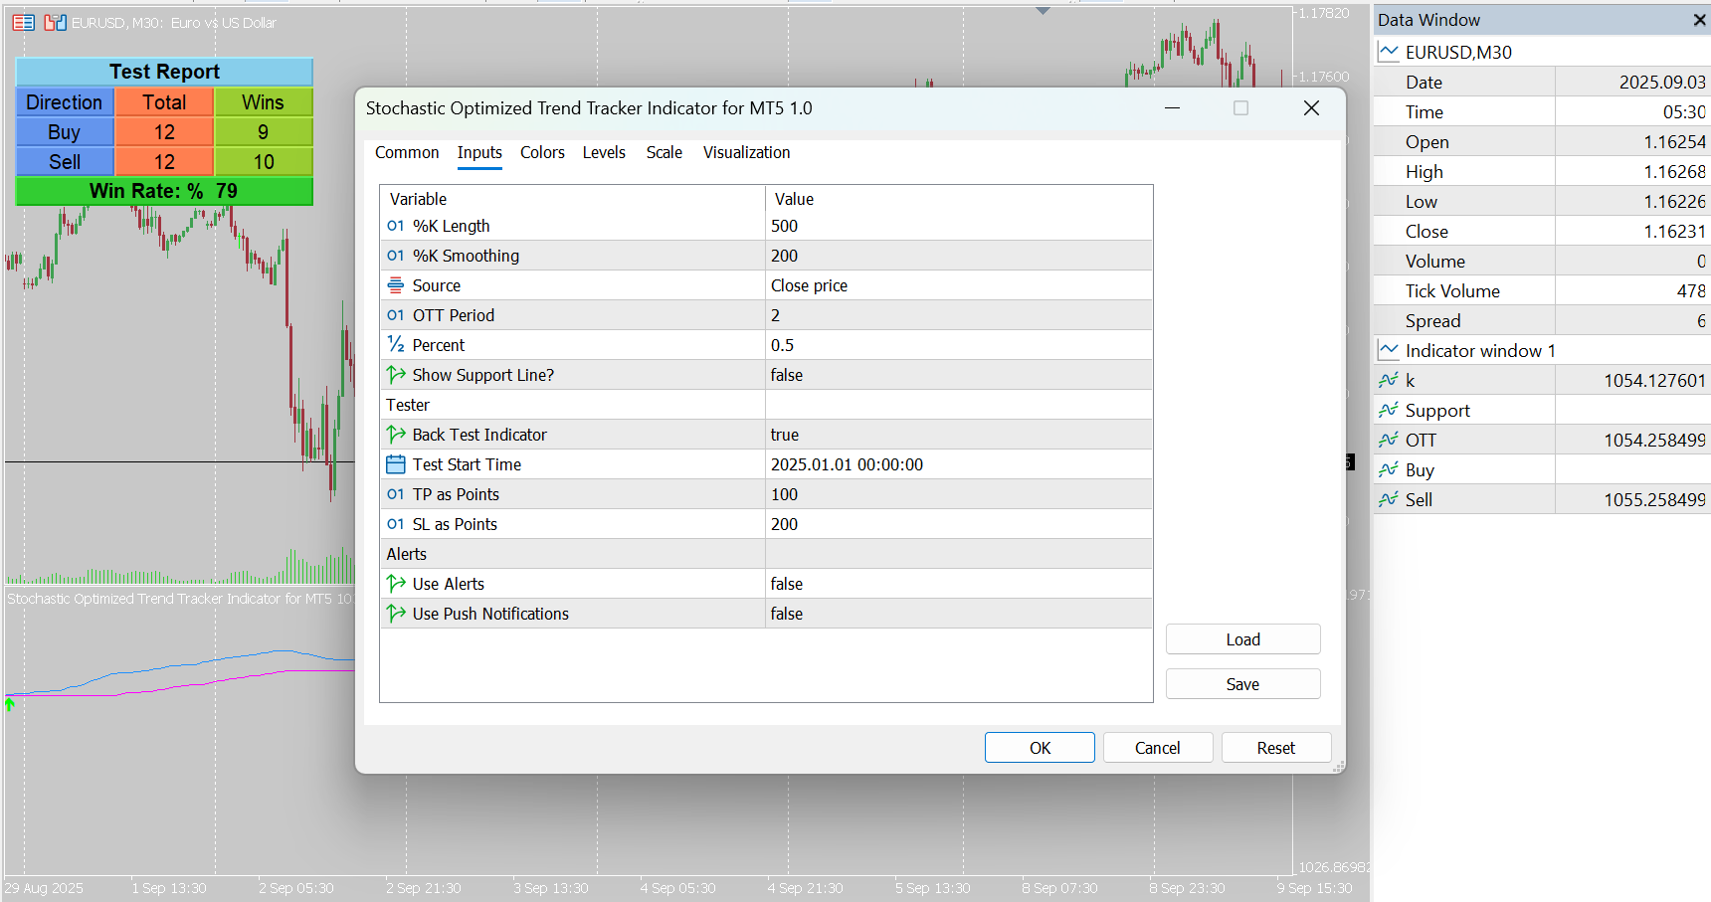Switch to the Common tab
Image resolution: width=1711 pixels, height=902 pixels.
407,152
